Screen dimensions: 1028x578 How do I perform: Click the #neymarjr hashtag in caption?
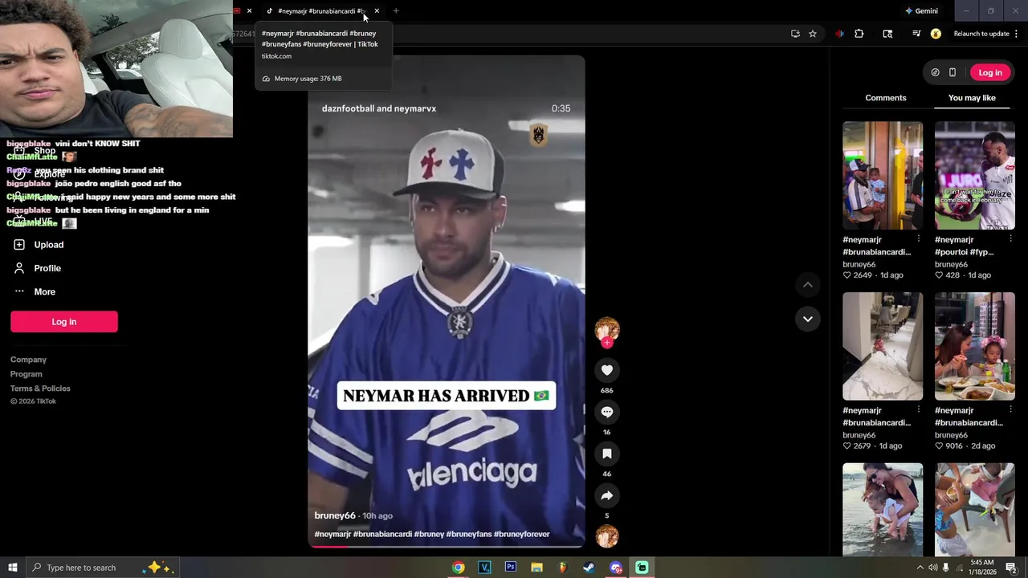(332, 534)
